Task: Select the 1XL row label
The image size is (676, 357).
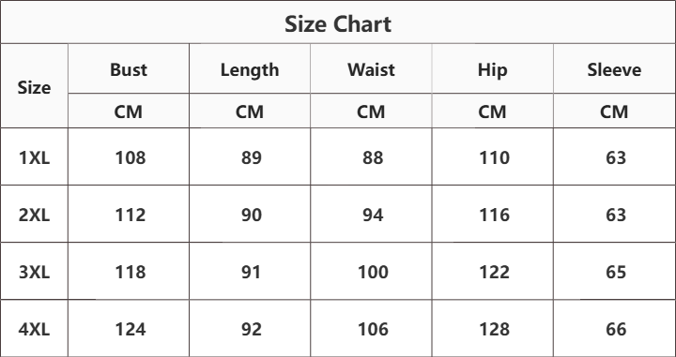Action: pyautogui.click(x=34, y=157)
